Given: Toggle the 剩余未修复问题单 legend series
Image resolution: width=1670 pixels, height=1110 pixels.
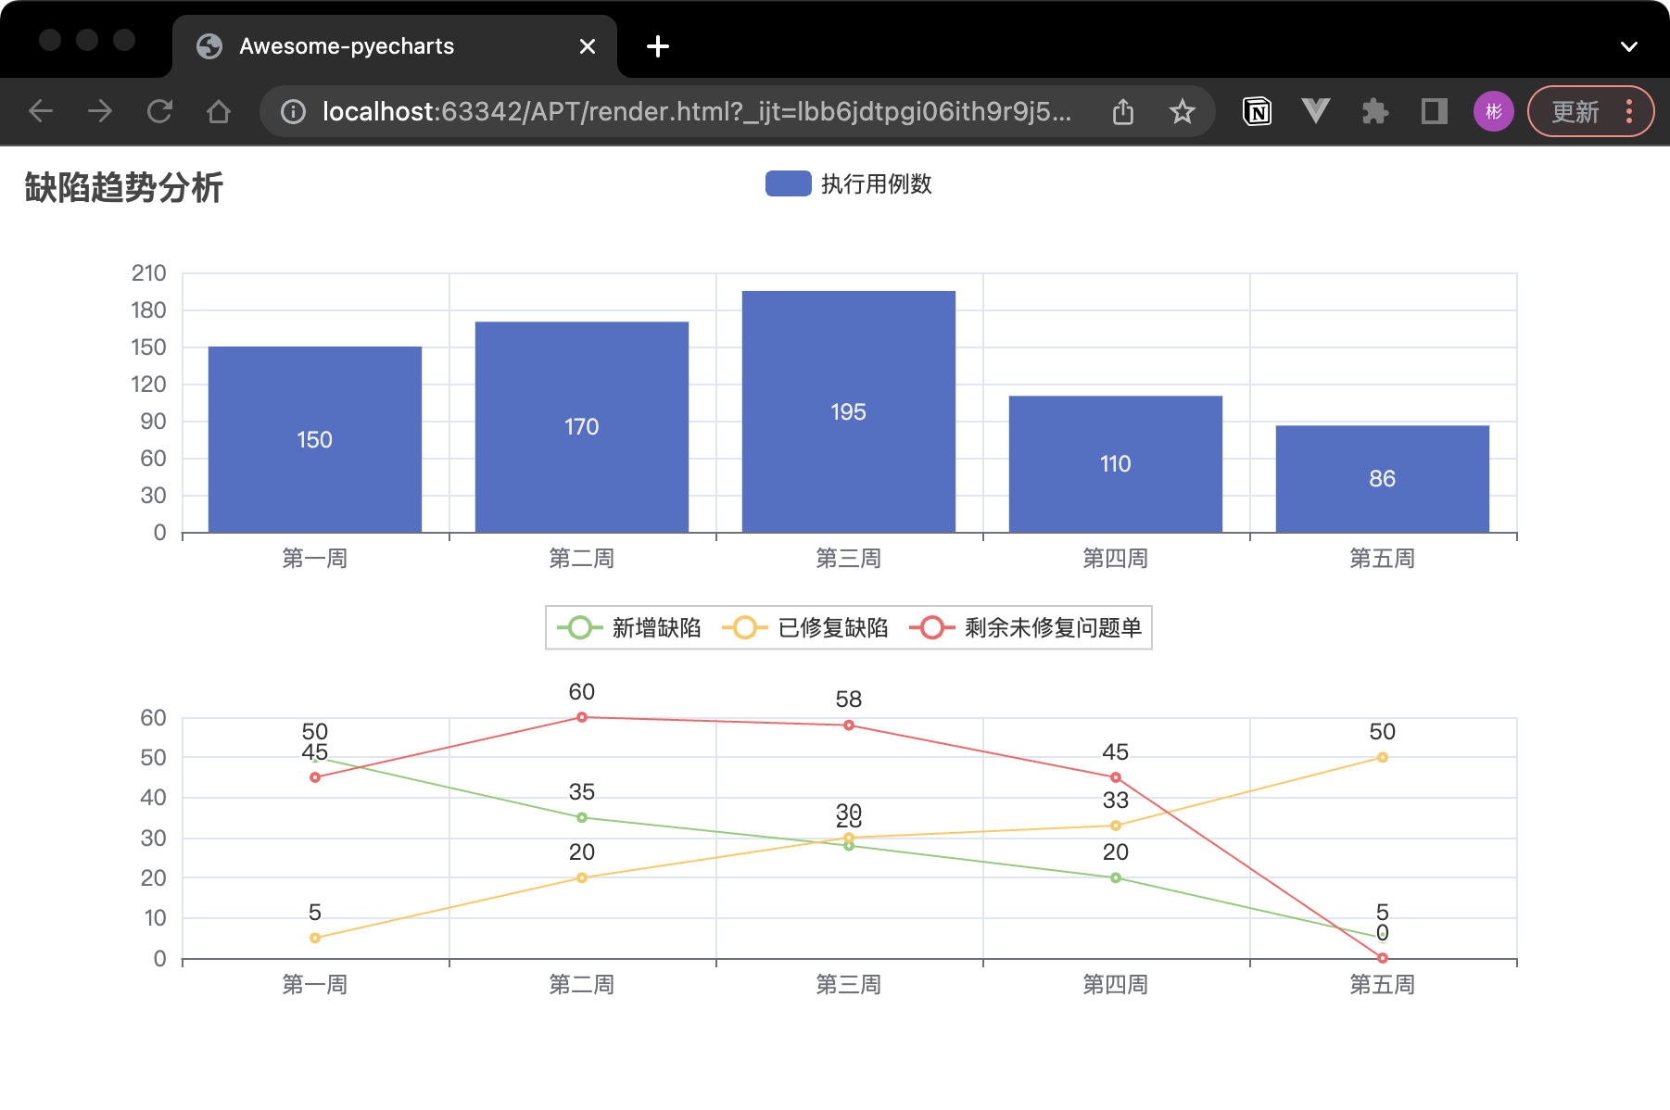Looking at the screenshot, I should pos(1026,627).
